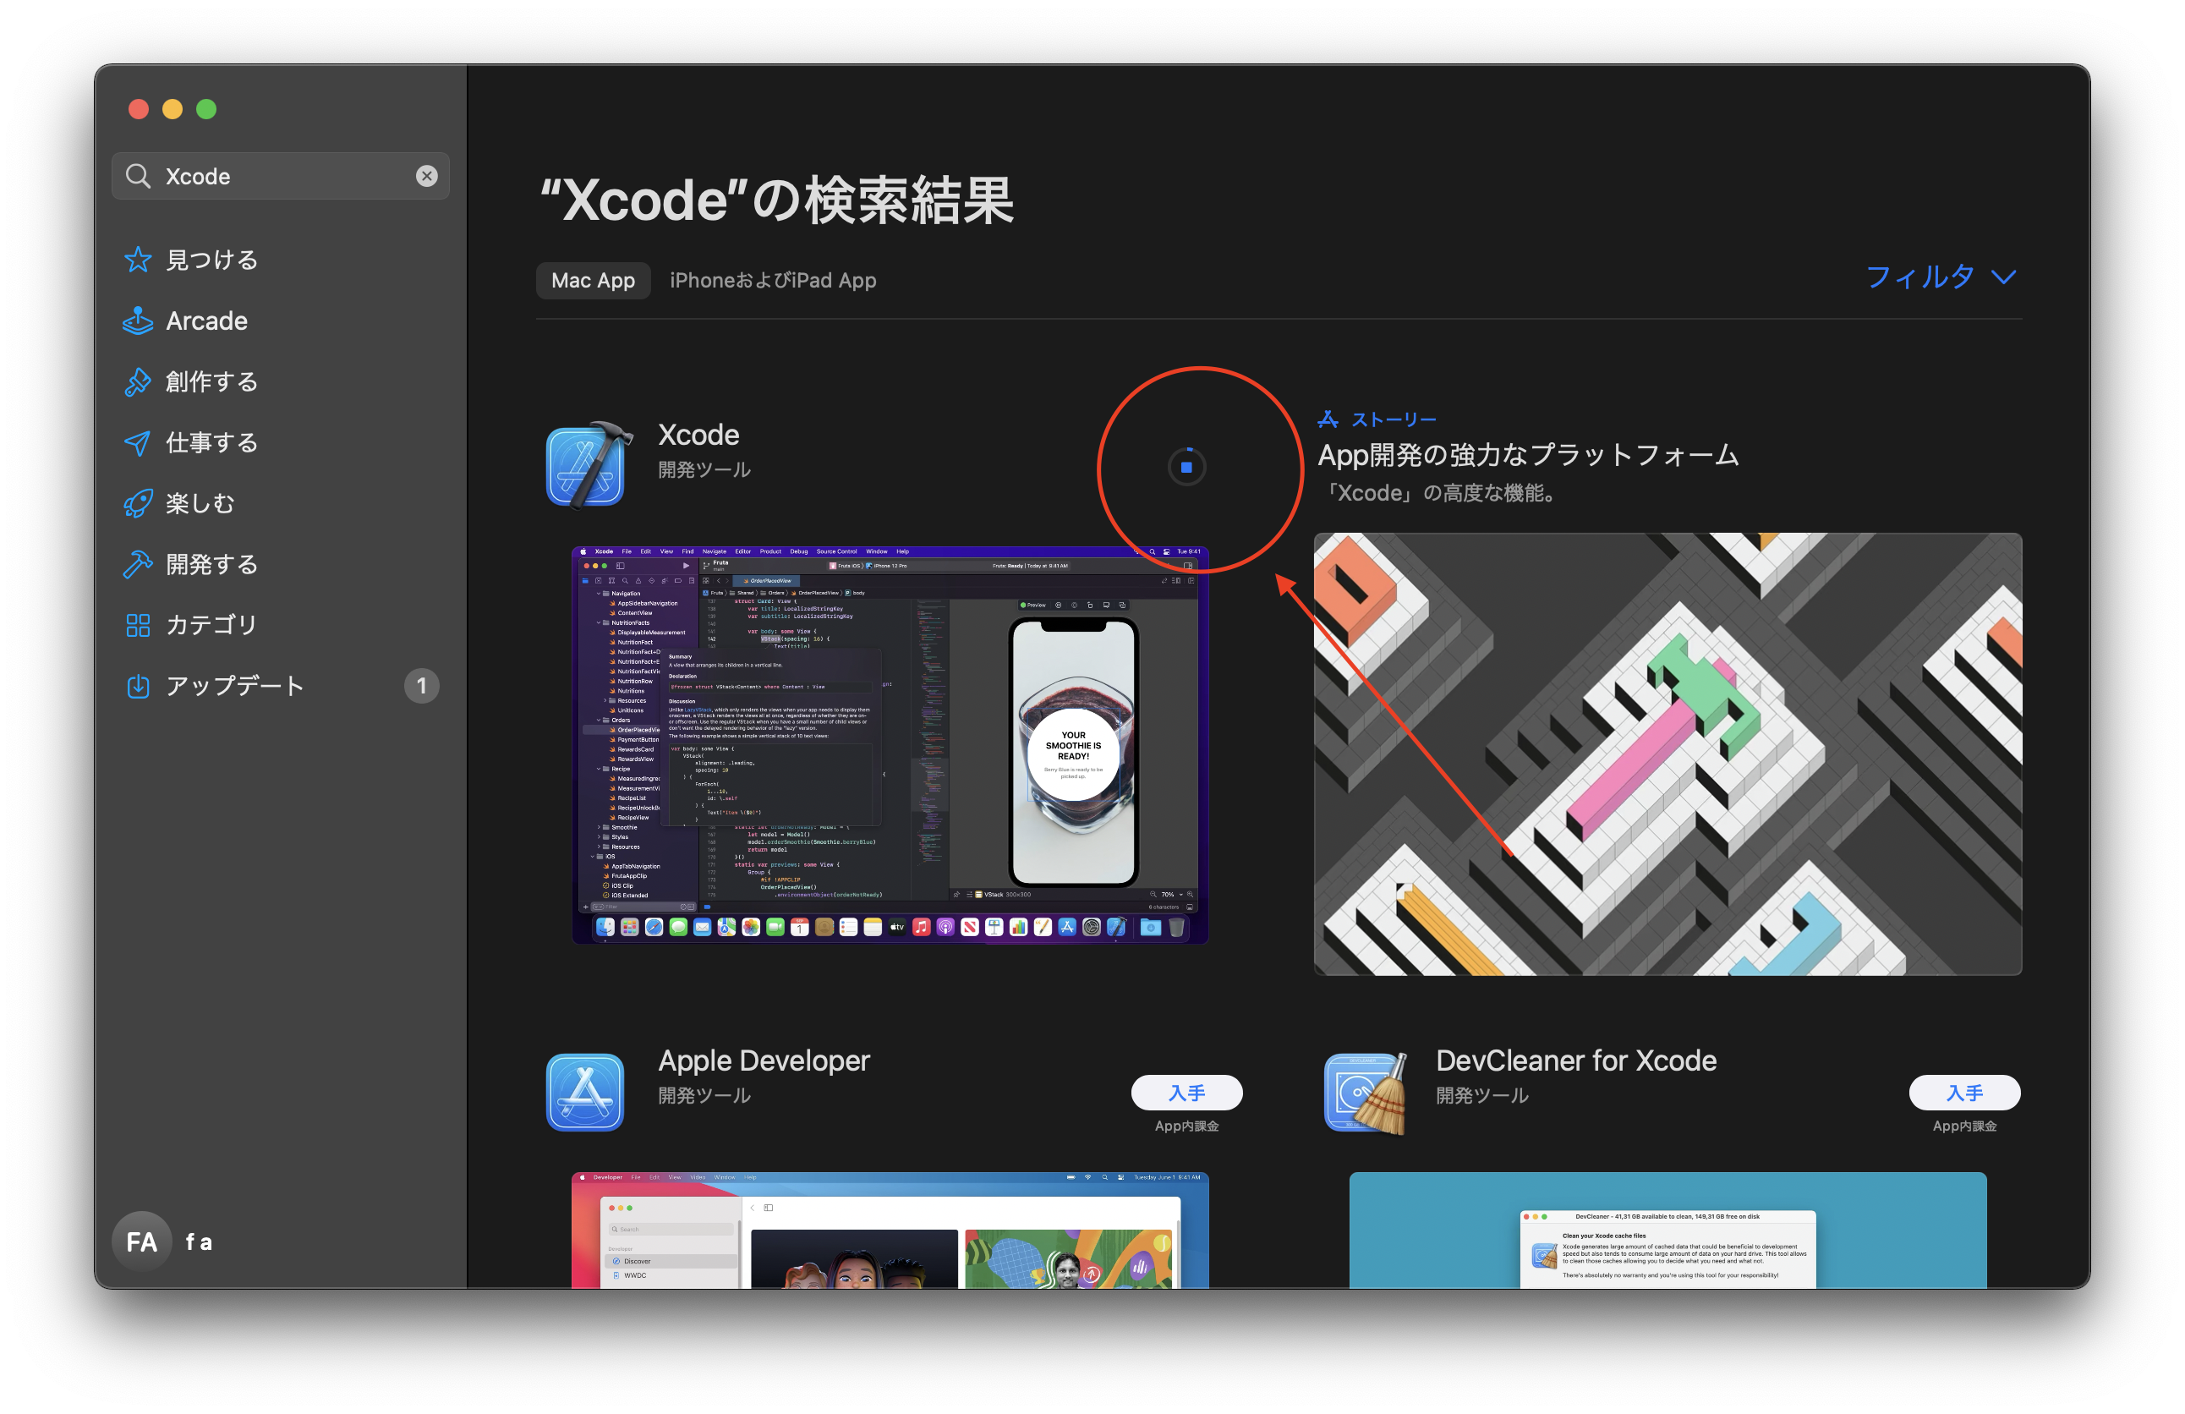
Task: Open the Xcode screenshot preview
Action: (890, 746)
